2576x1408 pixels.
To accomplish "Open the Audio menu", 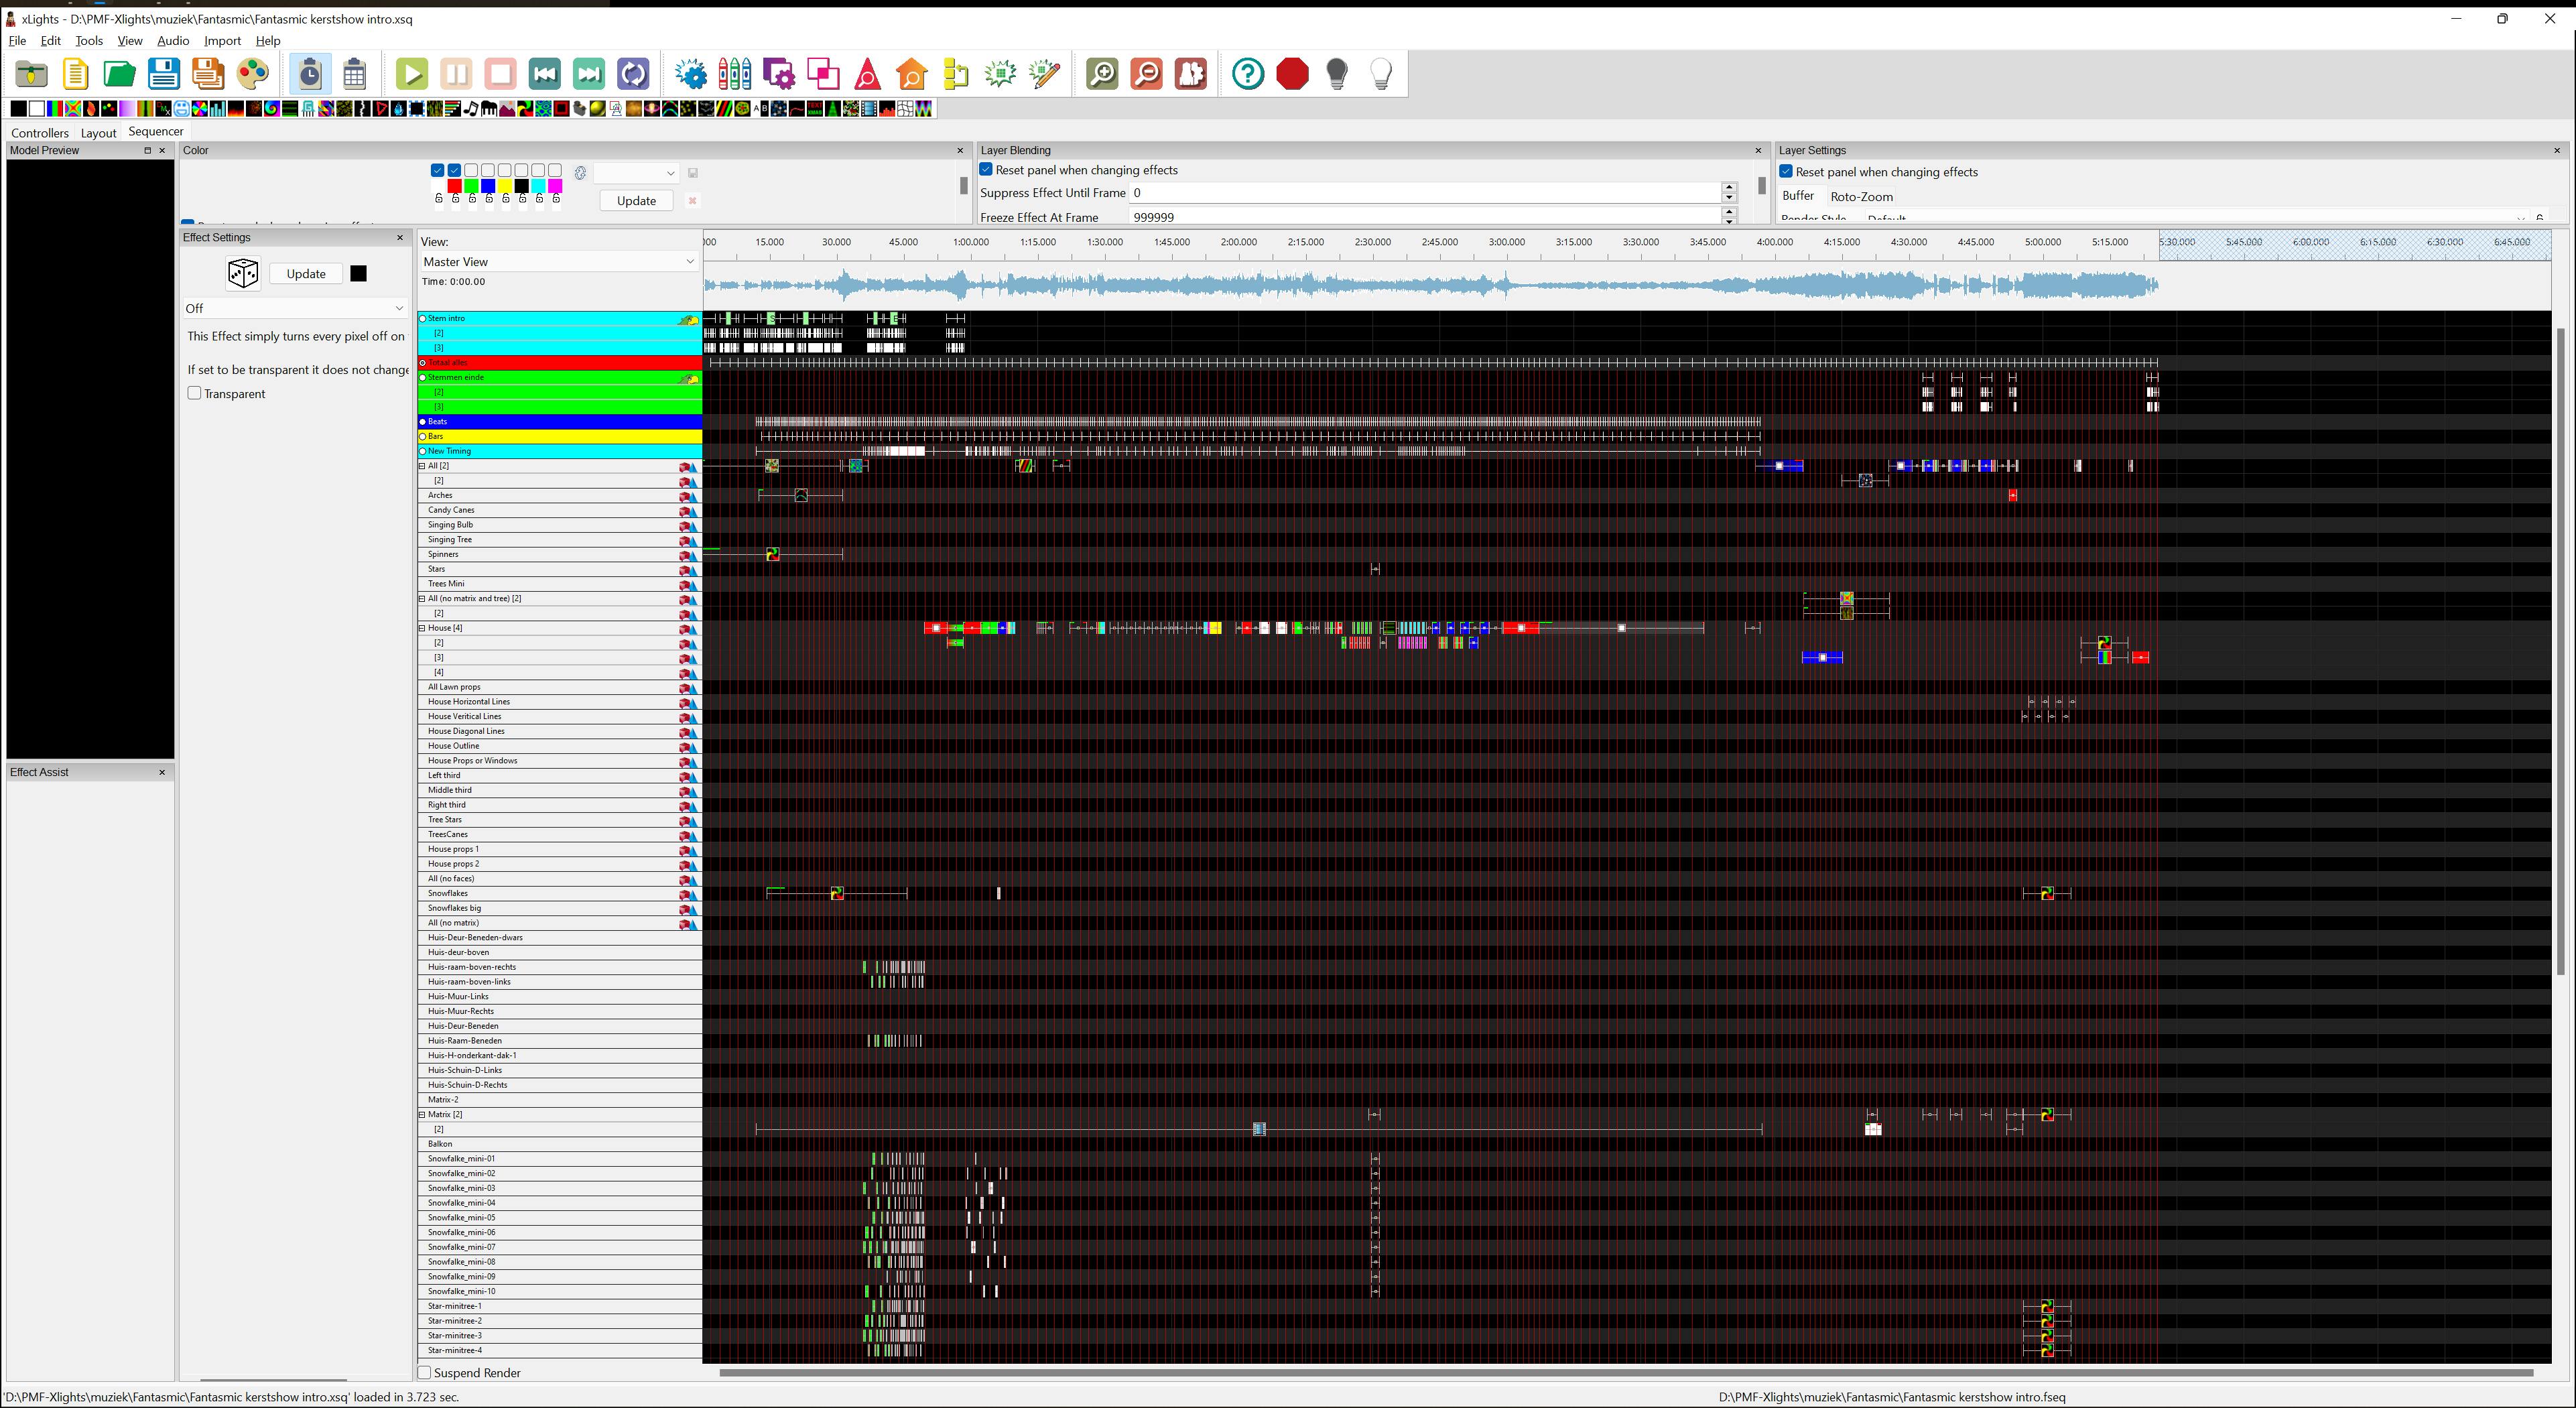I will coord(173,41).
